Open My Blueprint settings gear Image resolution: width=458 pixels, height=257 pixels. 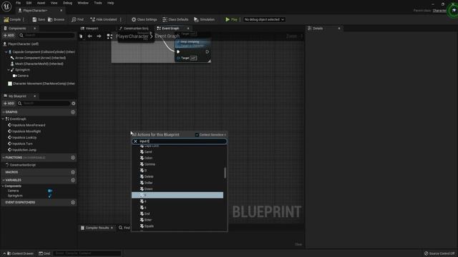click(73, 104)
